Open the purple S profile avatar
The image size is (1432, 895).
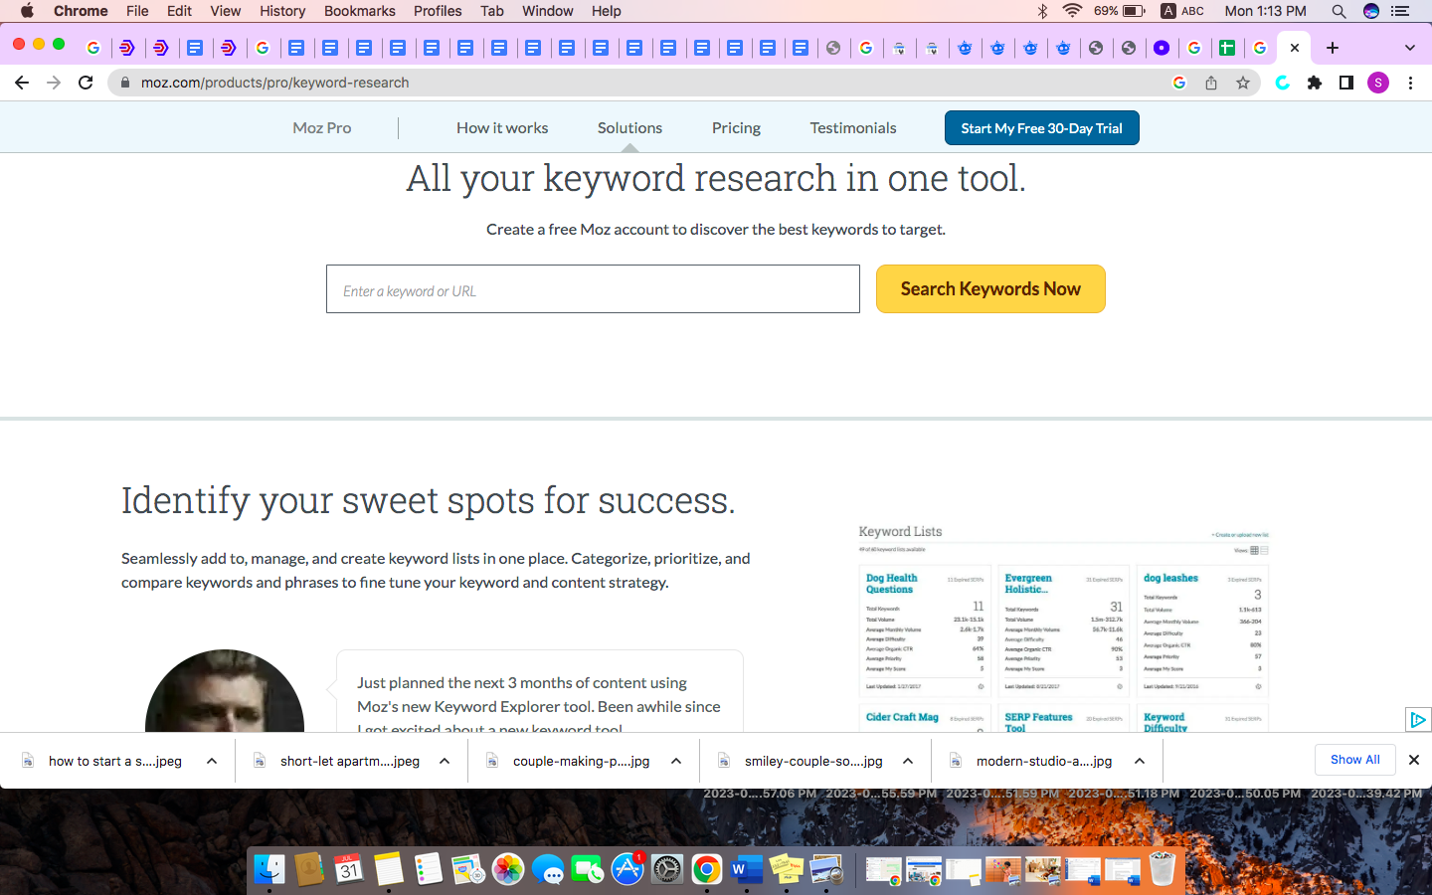[1378, 83]
